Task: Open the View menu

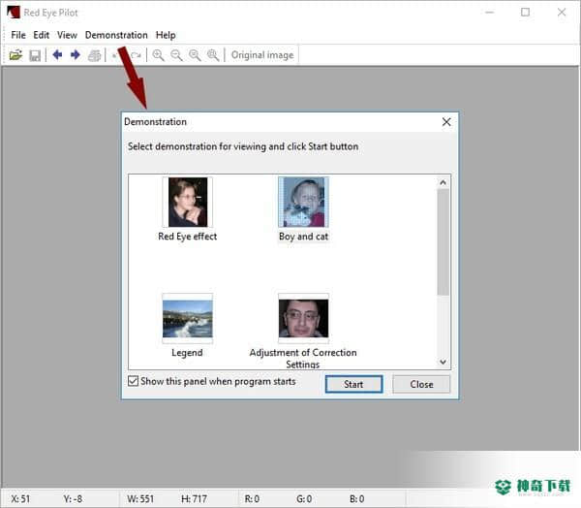Action: point(67,35)
